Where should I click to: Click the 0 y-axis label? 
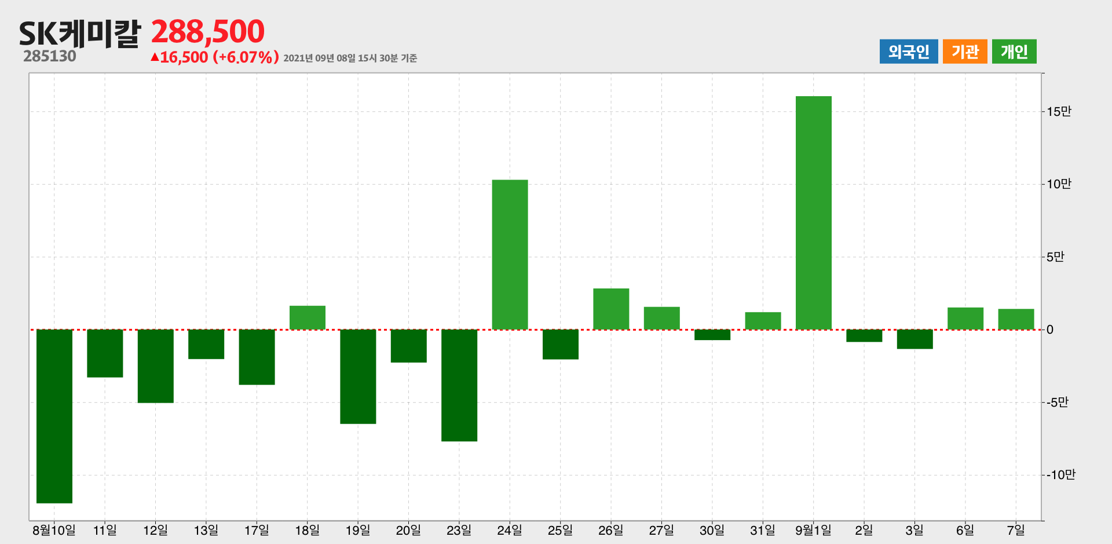click(1050, 330)
